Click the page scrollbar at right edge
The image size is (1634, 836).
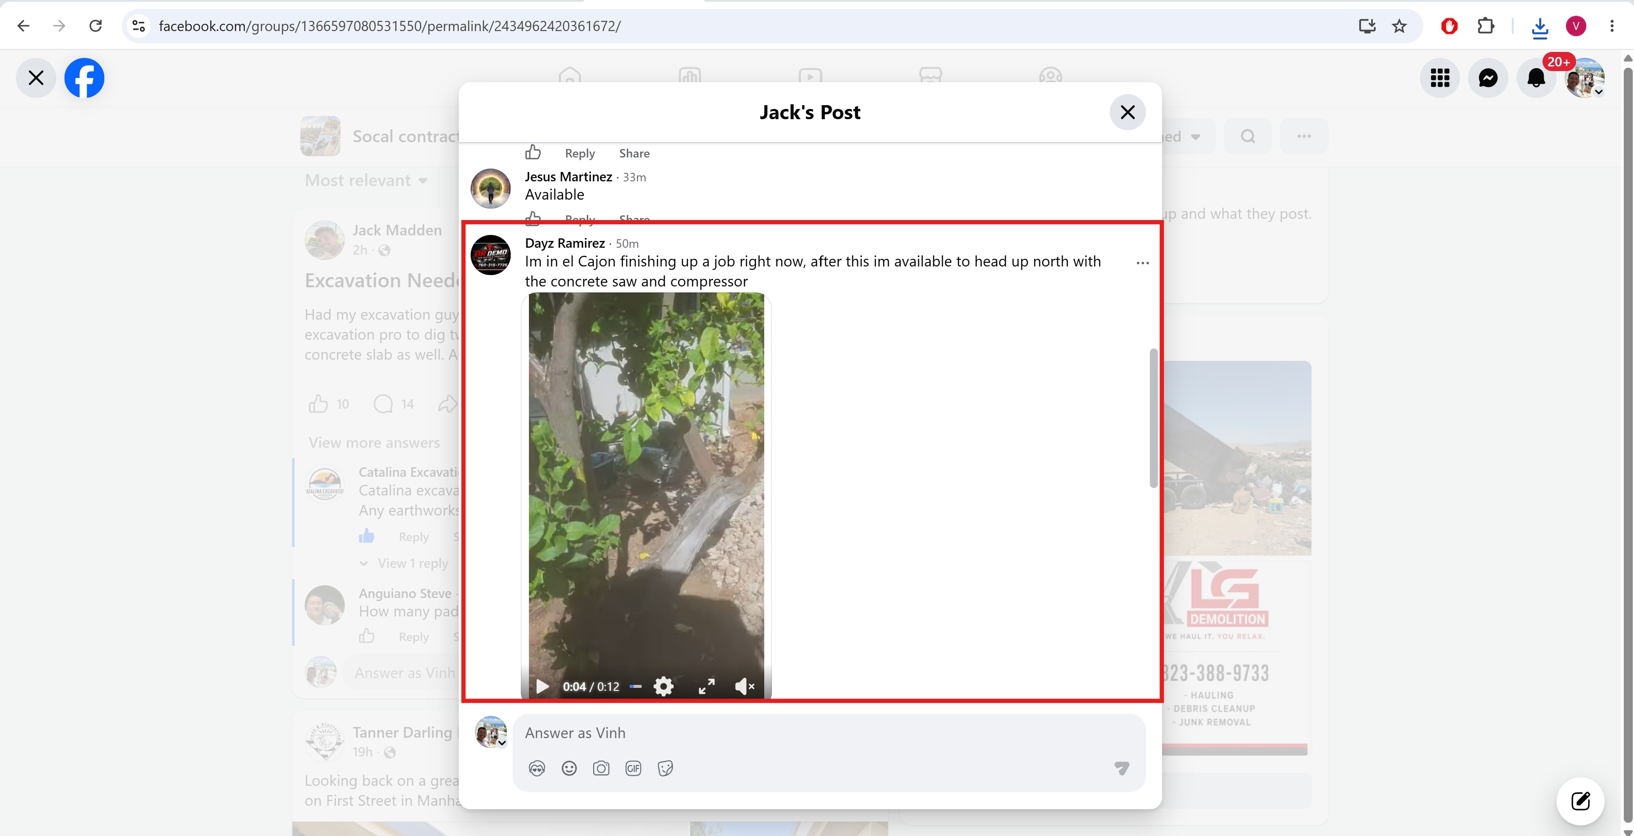coord(1628,444)
